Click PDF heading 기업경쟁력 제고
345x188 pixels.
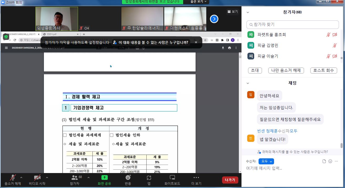[x=88, y=108]
